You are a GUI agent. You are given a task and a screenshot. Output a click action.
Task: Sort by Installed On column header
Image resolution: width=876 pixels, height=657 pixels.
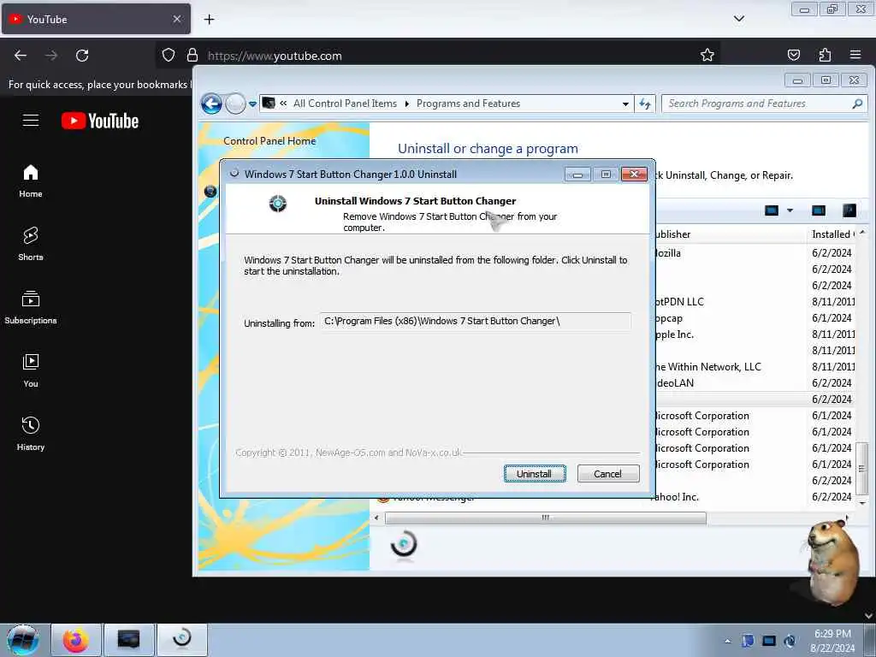pyautogui.click(x=832, y=234)
